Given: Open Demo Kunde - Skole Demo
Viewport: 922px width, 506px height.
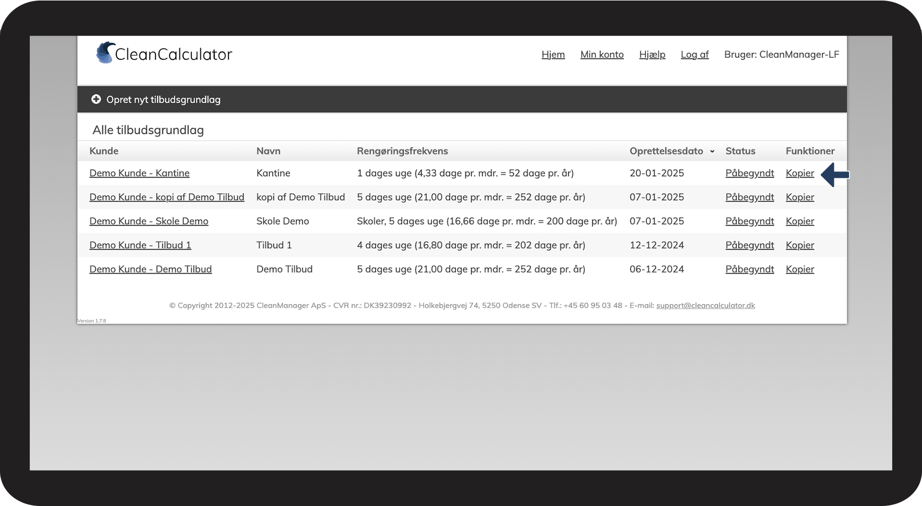Looking at the screenshot, I should tap(149, 221).
